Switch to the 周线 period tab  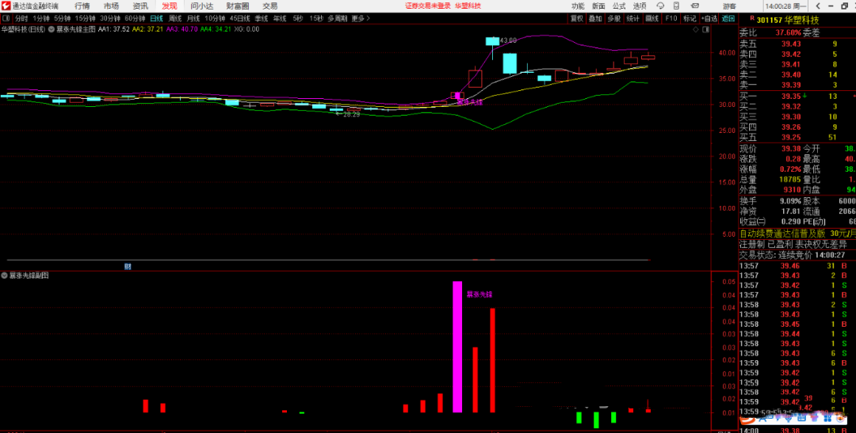[174, 17]
